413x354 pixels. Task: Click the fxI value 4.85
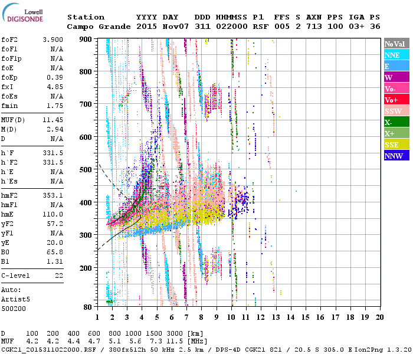point(55,87)
